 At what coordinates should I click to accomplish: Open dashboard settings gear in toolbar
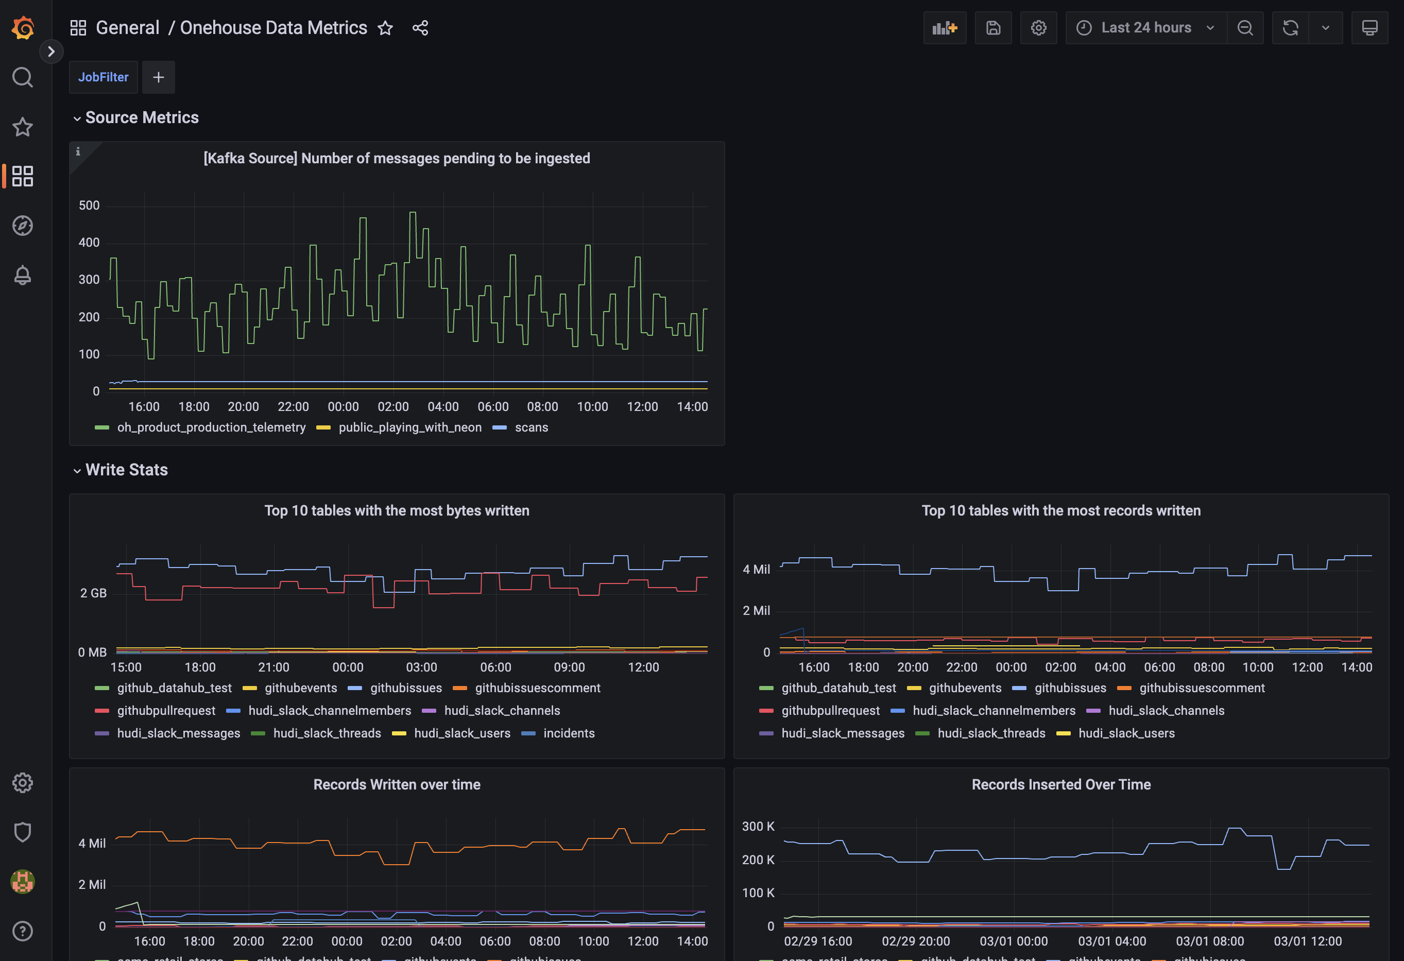(1038, 28)
